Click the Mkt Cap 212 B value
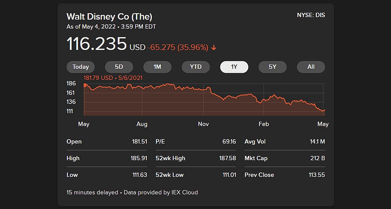This screenshot has height=209, width=391. (318, 158)
